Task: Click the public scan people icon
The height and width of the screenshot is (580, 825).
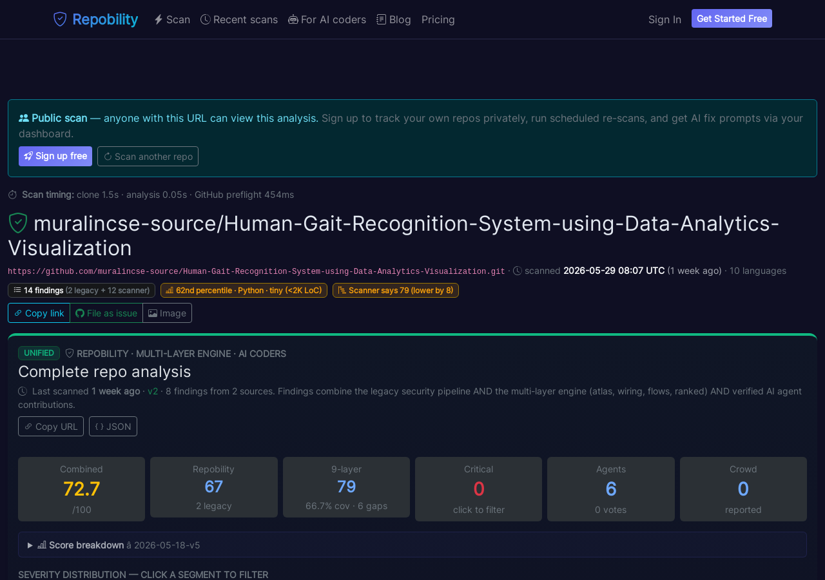Action: (24, 118)
